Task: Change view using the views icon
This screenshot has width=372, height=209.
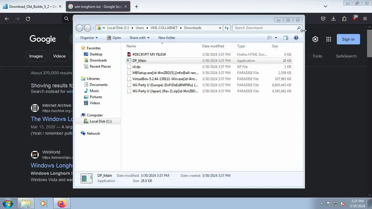Action: 270,38
